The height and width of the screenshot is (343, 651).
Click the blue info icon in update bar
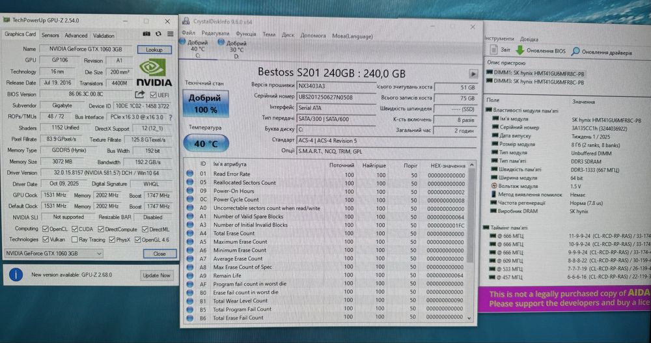tap(16, 275)
